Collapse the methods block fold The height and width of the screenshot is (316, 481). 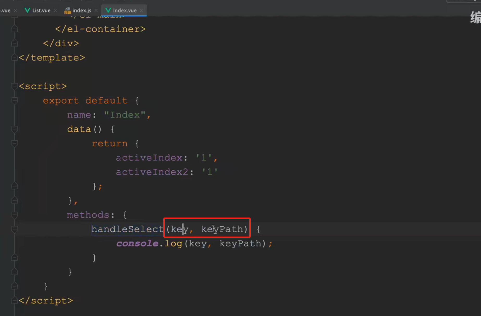(15, 215)
